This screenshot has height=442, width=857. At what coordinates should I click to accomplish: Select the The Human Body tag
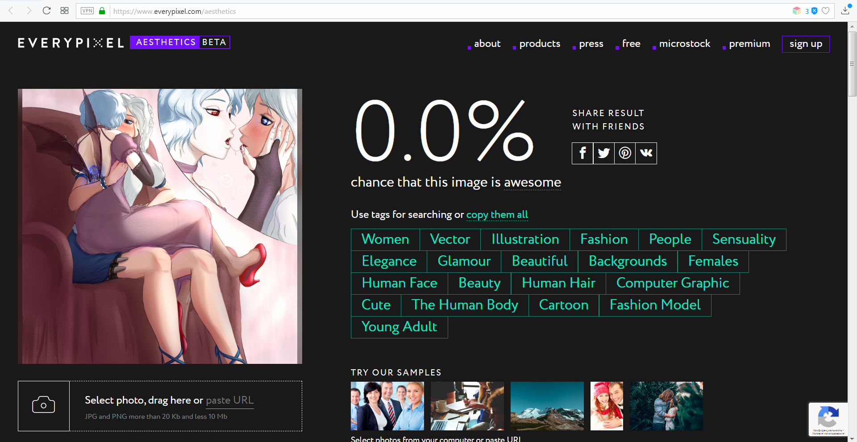pos(465,305)
